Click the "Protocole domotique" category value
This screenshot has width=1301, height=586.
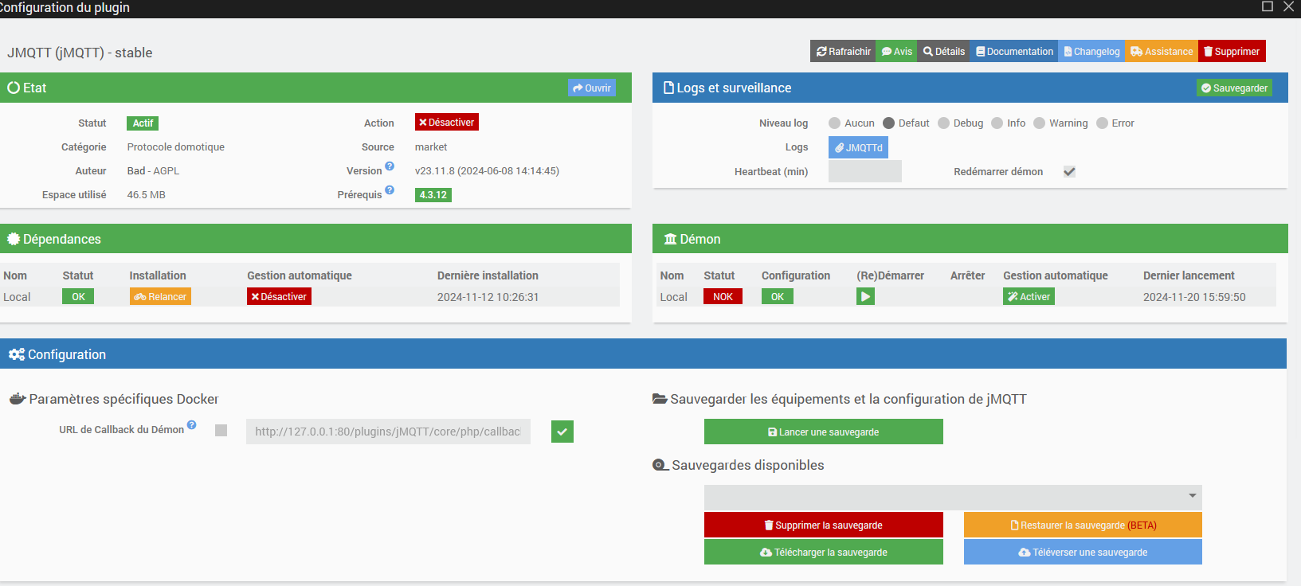click(x=176, y=147)
